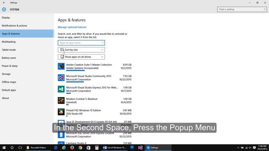Launch Internet Explorer from the taskbar
This screenshot has width=269, height=151.
pyautogui.click(x=64, y=148)
